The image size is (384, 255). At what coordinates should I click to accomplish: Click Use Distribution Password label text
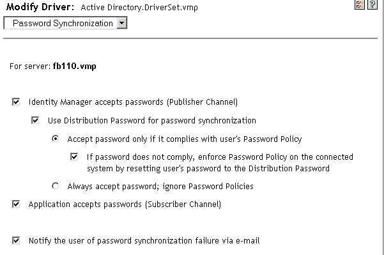coord(152,121)
